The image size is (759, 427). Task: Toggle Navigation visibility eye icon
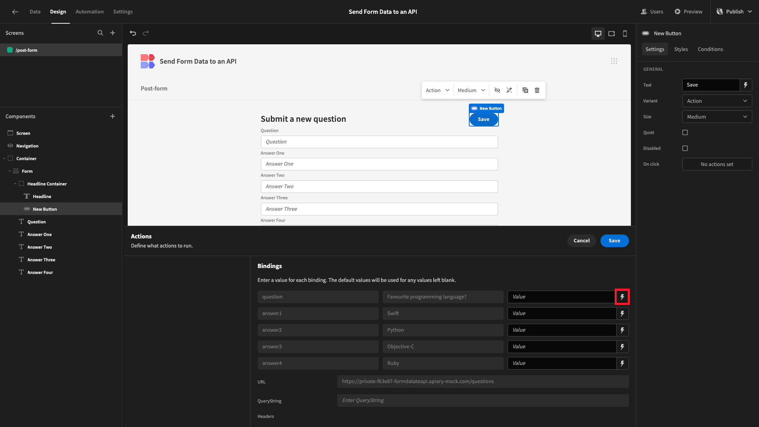10,145
